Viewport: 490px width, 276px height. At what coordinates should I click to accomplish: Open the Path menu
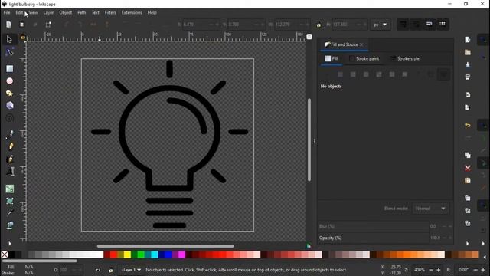(x=82, y=13)
